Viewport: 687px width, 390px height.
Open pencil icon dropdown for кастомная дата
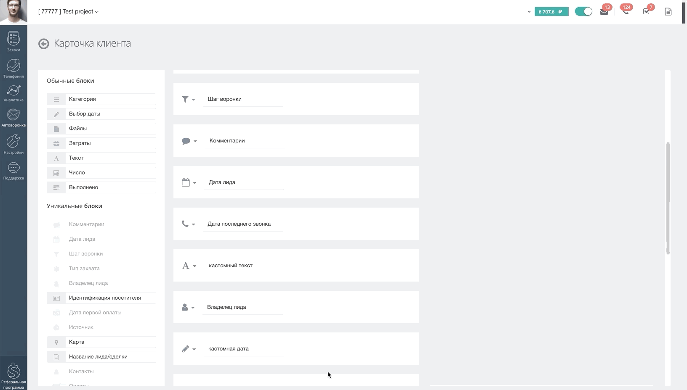tap(189, 349)
